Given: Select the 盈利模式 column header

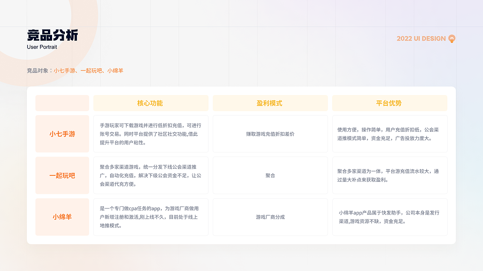Looking at the screenshot, I should tap(270, 103).
